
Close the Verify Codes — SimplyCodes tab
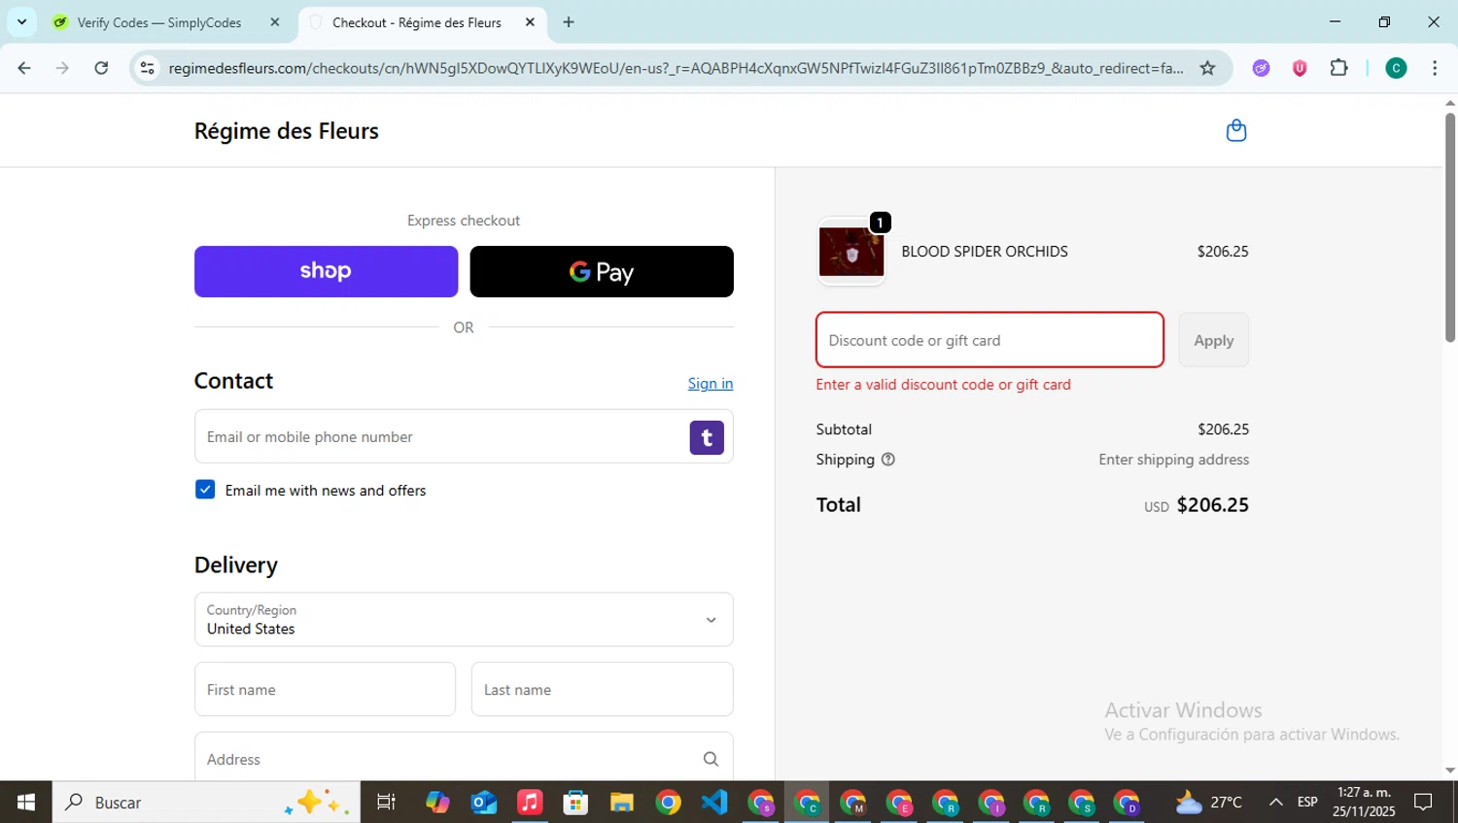275,22
